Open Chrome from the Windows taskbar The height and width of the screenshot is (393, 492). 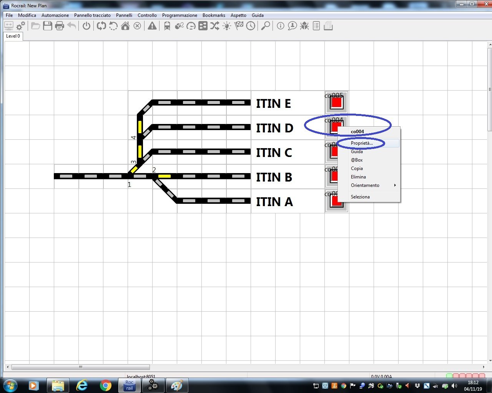pyautogui.click(x=106, y=385)
